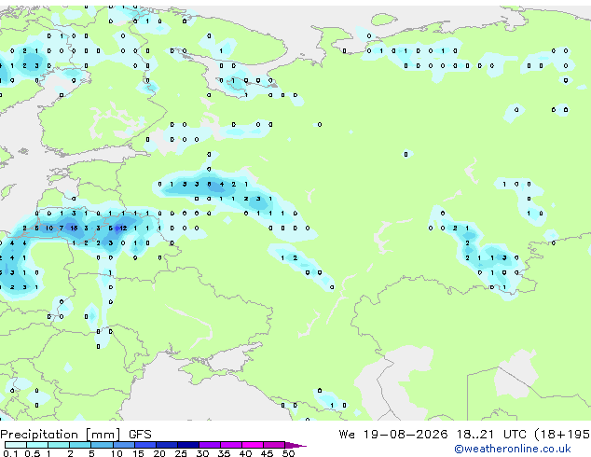
Task: Click the 45 to 50 mm legend swatch
Action: click(x=274, y=445)
